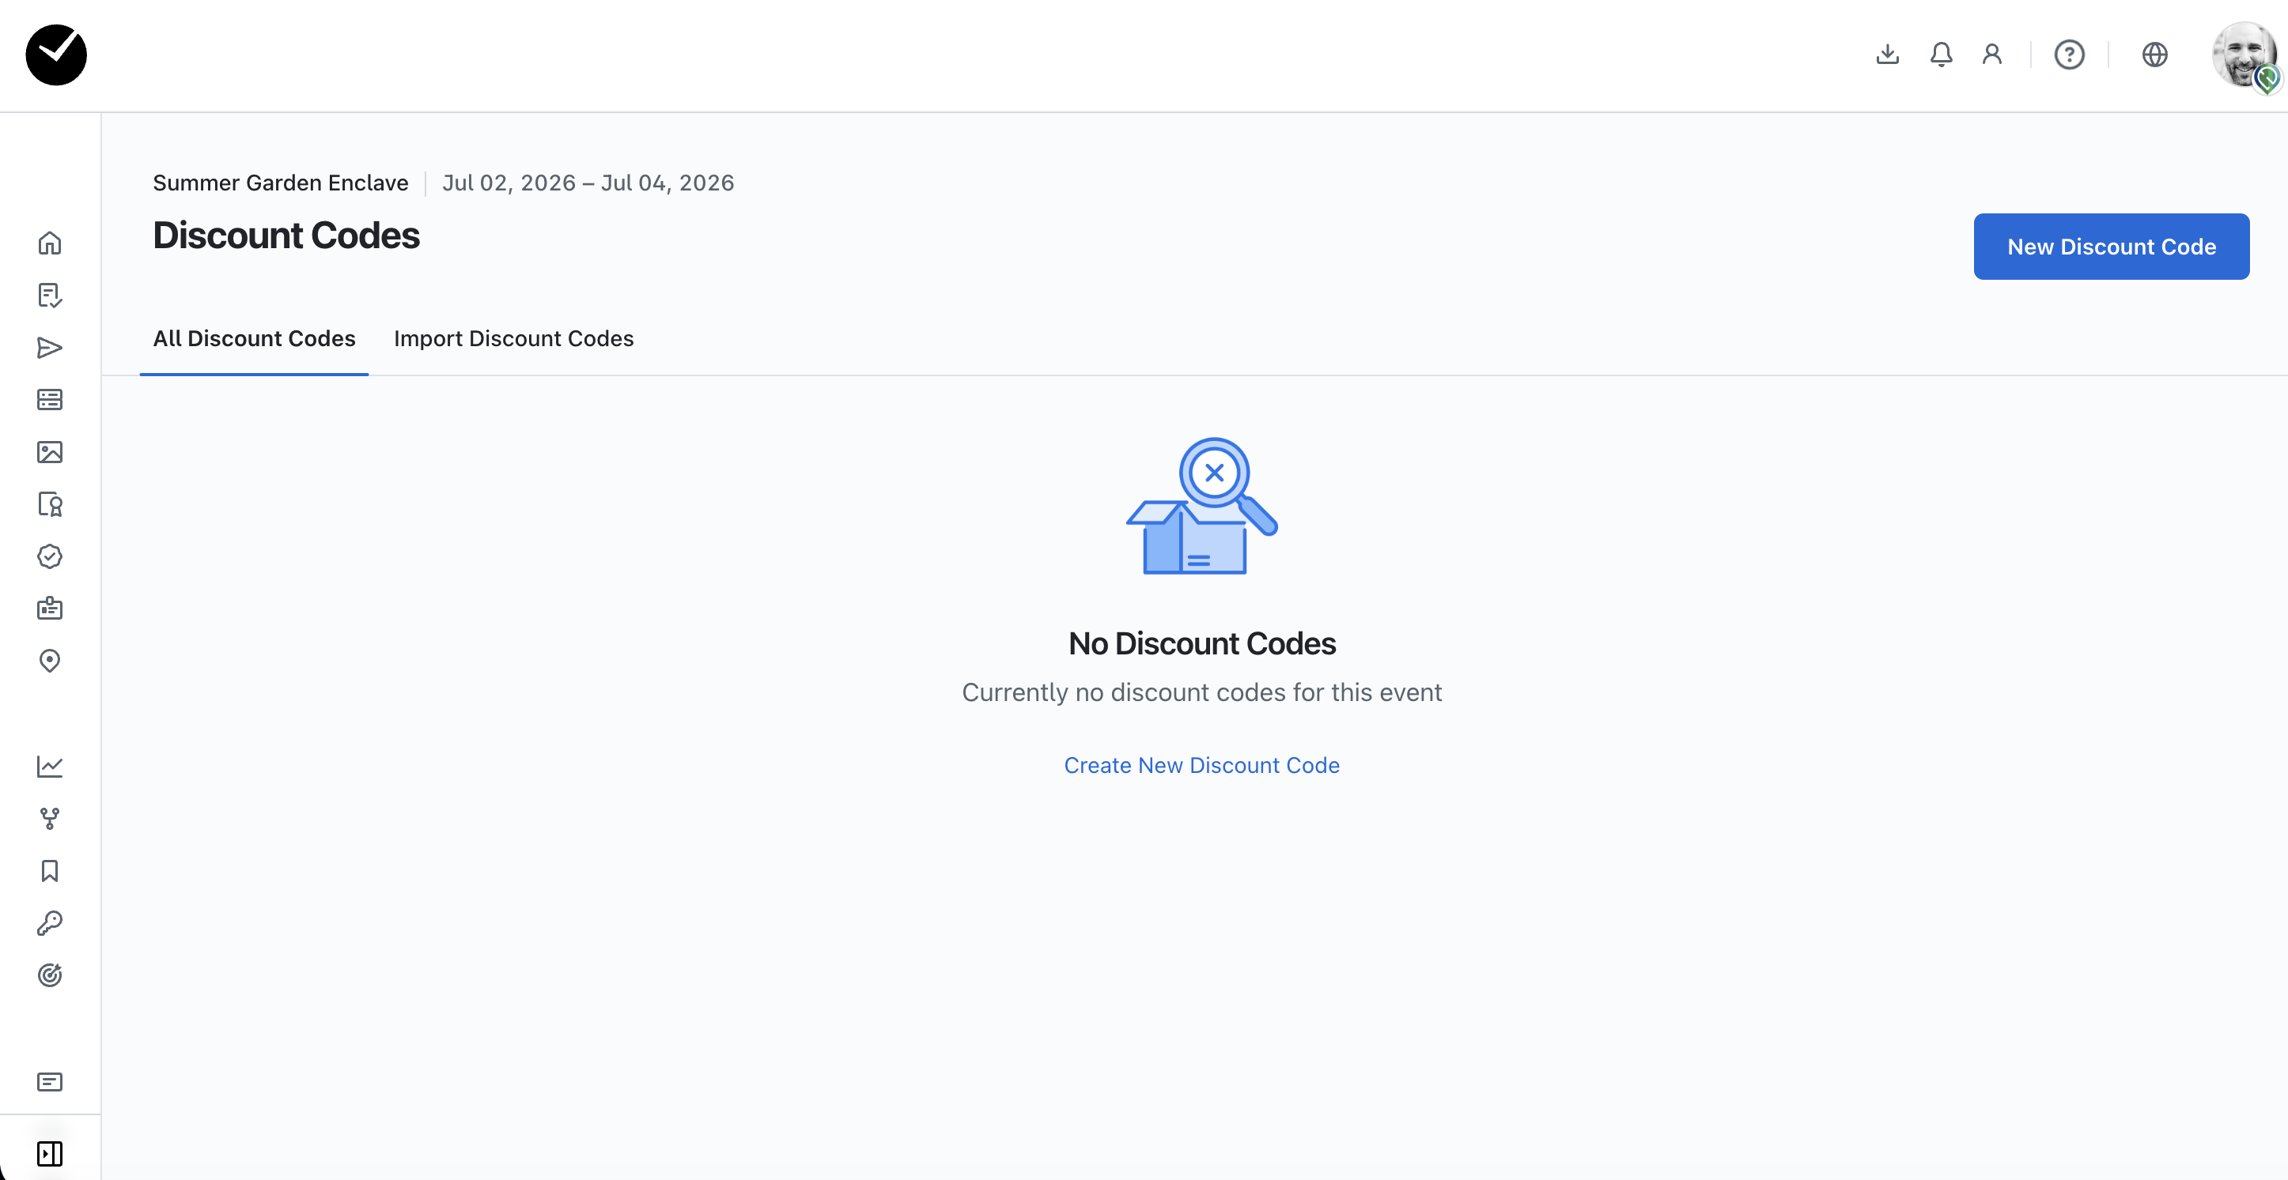Click the New Discount Code button
The width and height of the screenshot is (2288, 1180).
[2110, 247]
